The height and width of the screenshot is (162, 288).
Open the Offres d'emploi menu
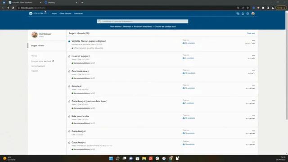(x=65, y=13)
